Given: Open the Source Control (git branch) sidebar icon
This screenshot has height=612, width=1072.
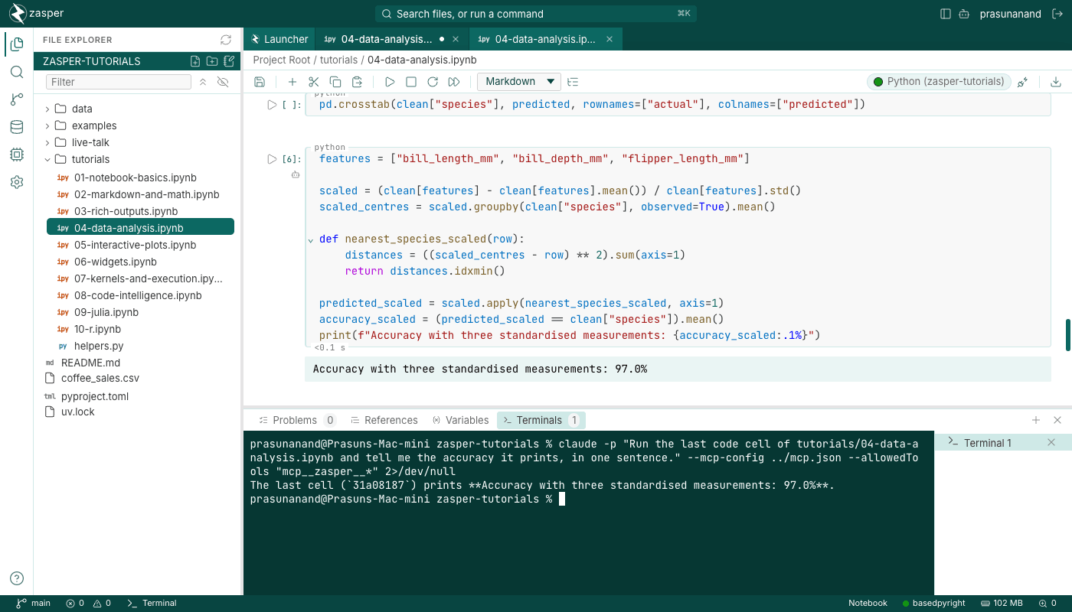Looking at the screenshot, I should click(17, 99).
